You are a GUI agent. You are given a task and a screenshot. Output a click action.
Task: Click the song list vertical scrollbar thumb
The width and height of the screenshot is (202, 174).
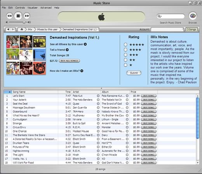click(198, 118)
